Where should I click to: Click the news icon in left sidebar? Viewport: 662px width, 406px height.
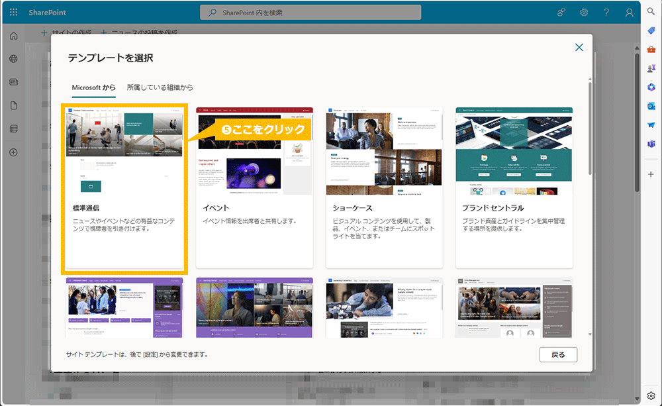point(13,81)
